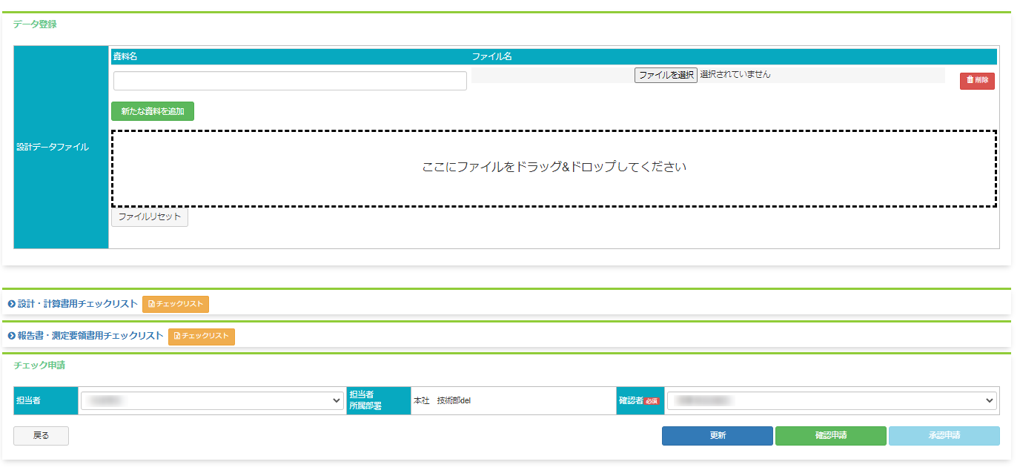The height and width of the screenshot is (473, 1020).
Task: Click chevron icon beside 報告書・測定要領書用チェックリスト
Action: tap(12, 336)
